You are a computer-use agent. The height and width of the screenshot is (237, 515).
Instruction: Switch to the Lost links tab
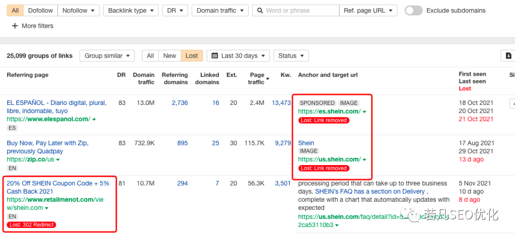(192, 56)
